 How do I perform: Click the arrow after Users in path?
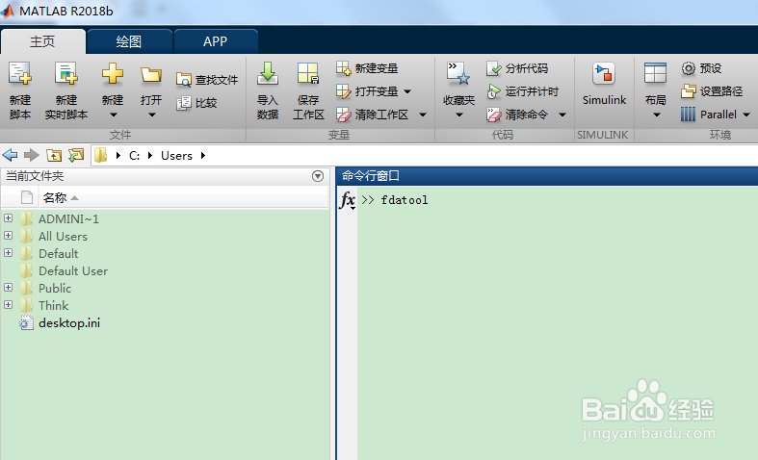coord(203,156)
